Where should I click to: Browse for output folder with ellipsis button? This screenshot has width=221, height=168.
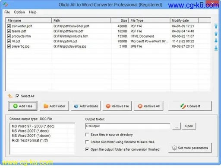pyautogui.click(x=177, y=126)
